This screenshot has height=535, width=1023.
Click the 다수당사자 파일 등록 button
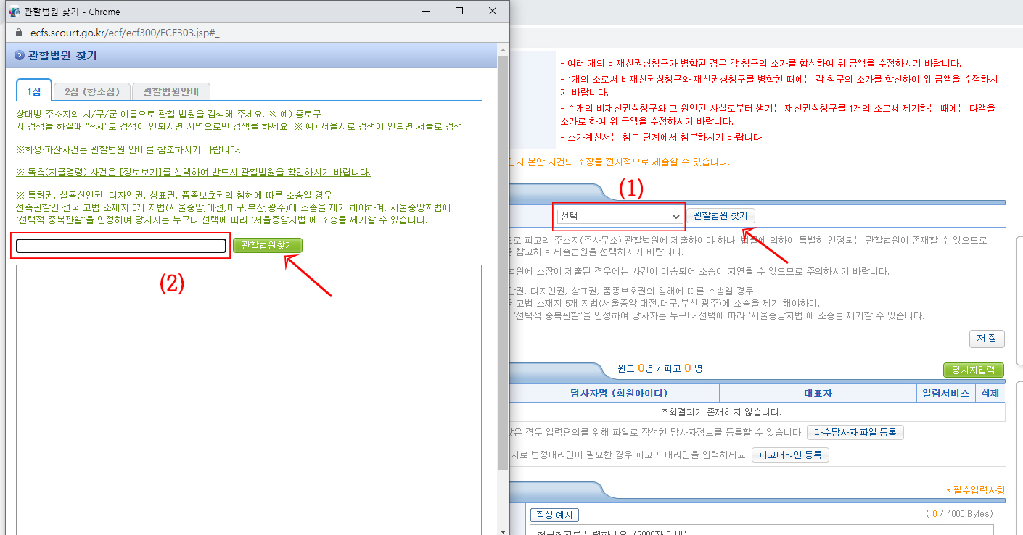[x=855, y=433]
